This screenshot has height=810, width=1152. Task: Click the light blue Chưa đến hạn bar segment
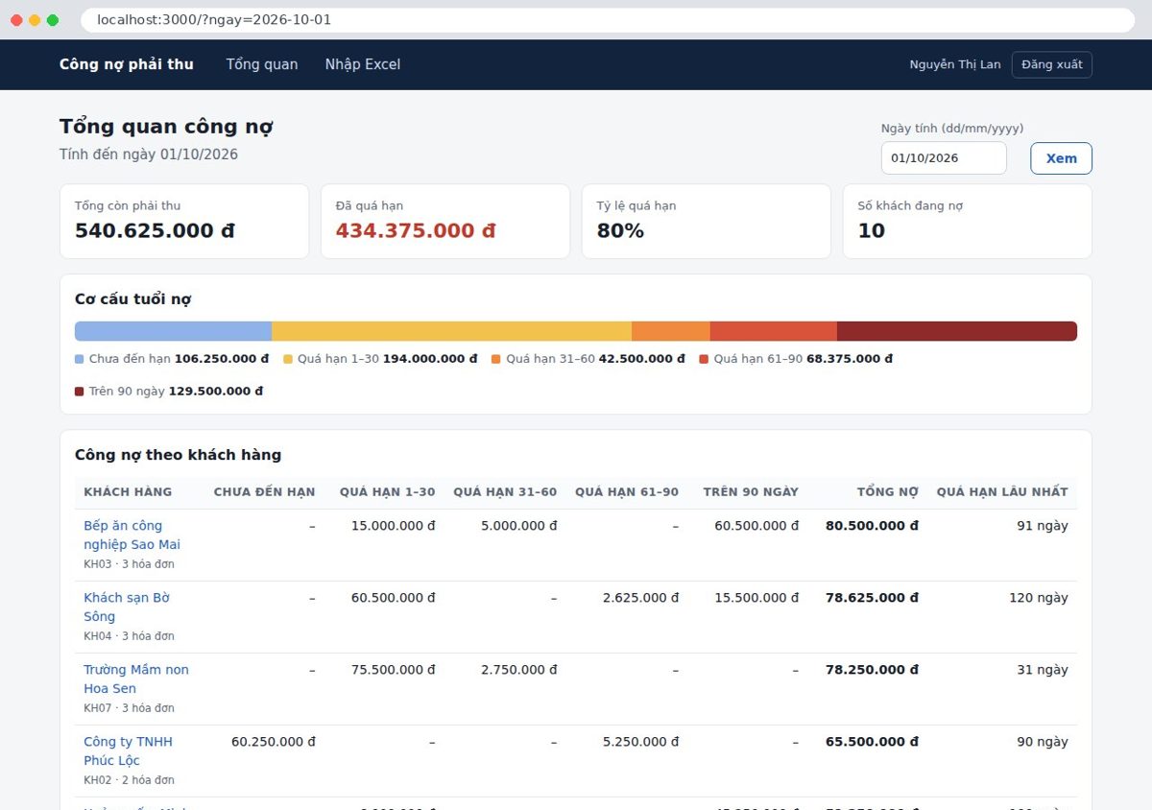click(x=174, y=331)
